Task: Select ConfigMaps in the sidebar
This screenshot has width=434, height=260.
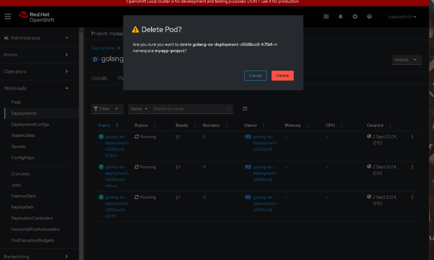Action: 23,158
